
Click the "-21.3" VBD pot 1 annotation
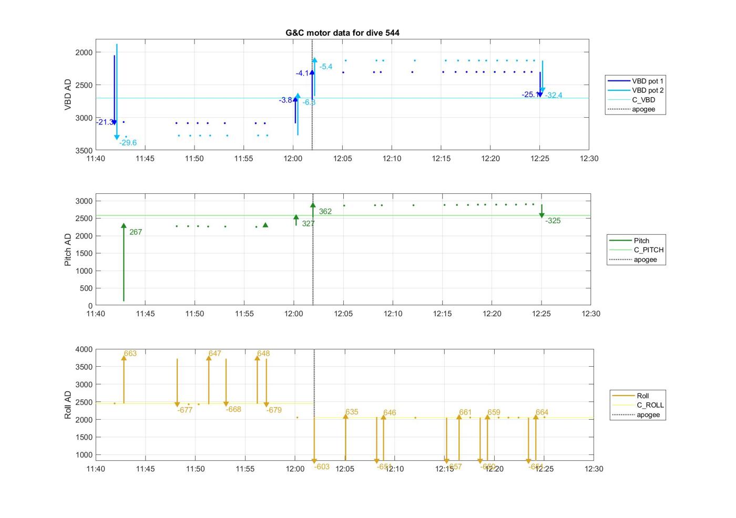(105, 122)
